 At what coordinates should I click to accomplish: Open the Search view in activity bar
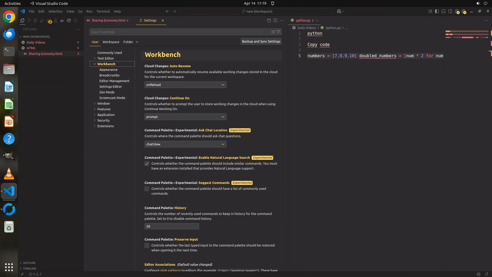point(29,21)
